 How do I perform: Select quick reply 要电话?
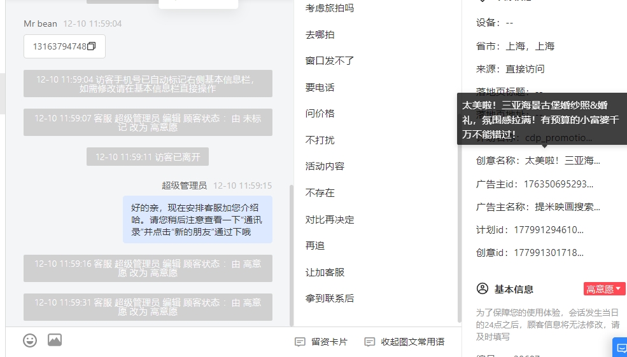coord(320,88)
